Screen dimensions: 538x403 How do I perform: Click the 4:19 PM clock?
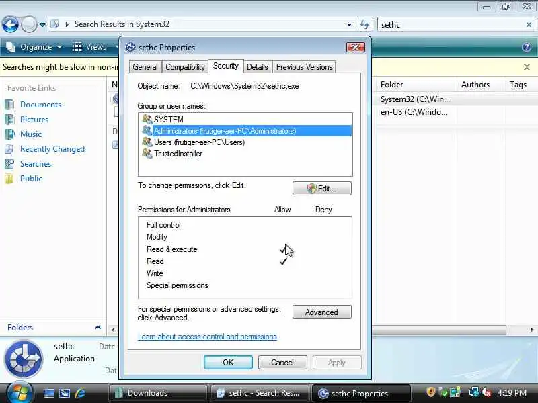pos(512,393)
